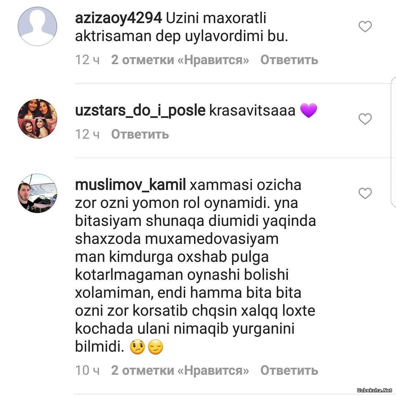Like muslimov_kamil's long comment
This screenshot has height=396, width=396.
(365, 194)
